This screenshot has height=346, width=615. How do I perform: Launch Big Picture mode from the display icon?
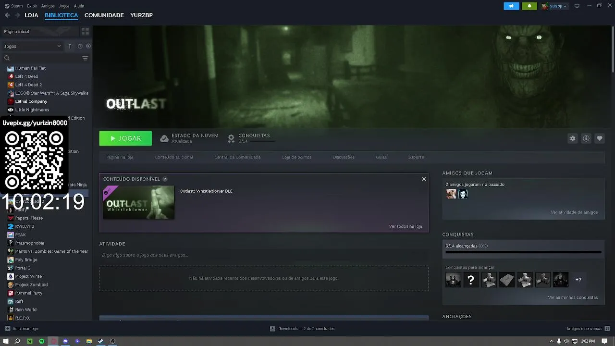click(577, 6)
